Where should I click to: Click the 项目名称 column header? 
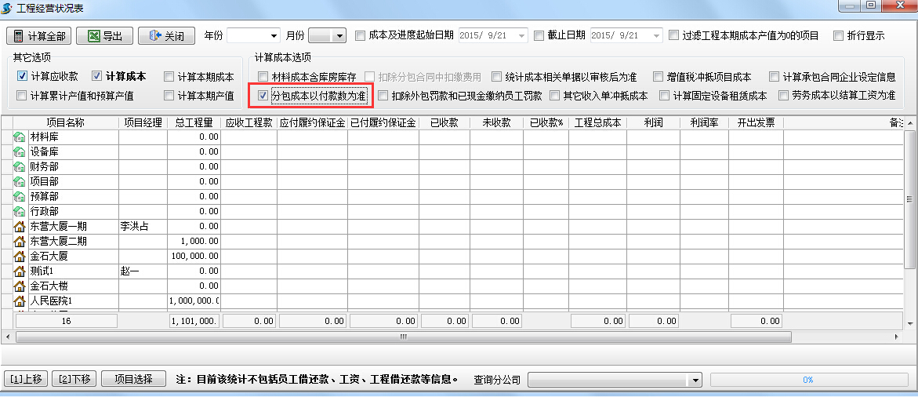point(65,123)
